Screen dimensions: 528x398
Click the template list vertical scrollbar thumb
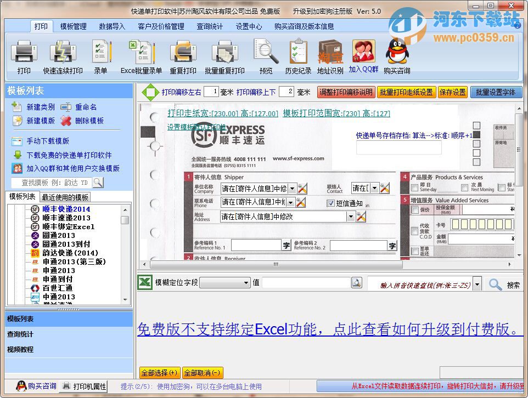[125, 220]
